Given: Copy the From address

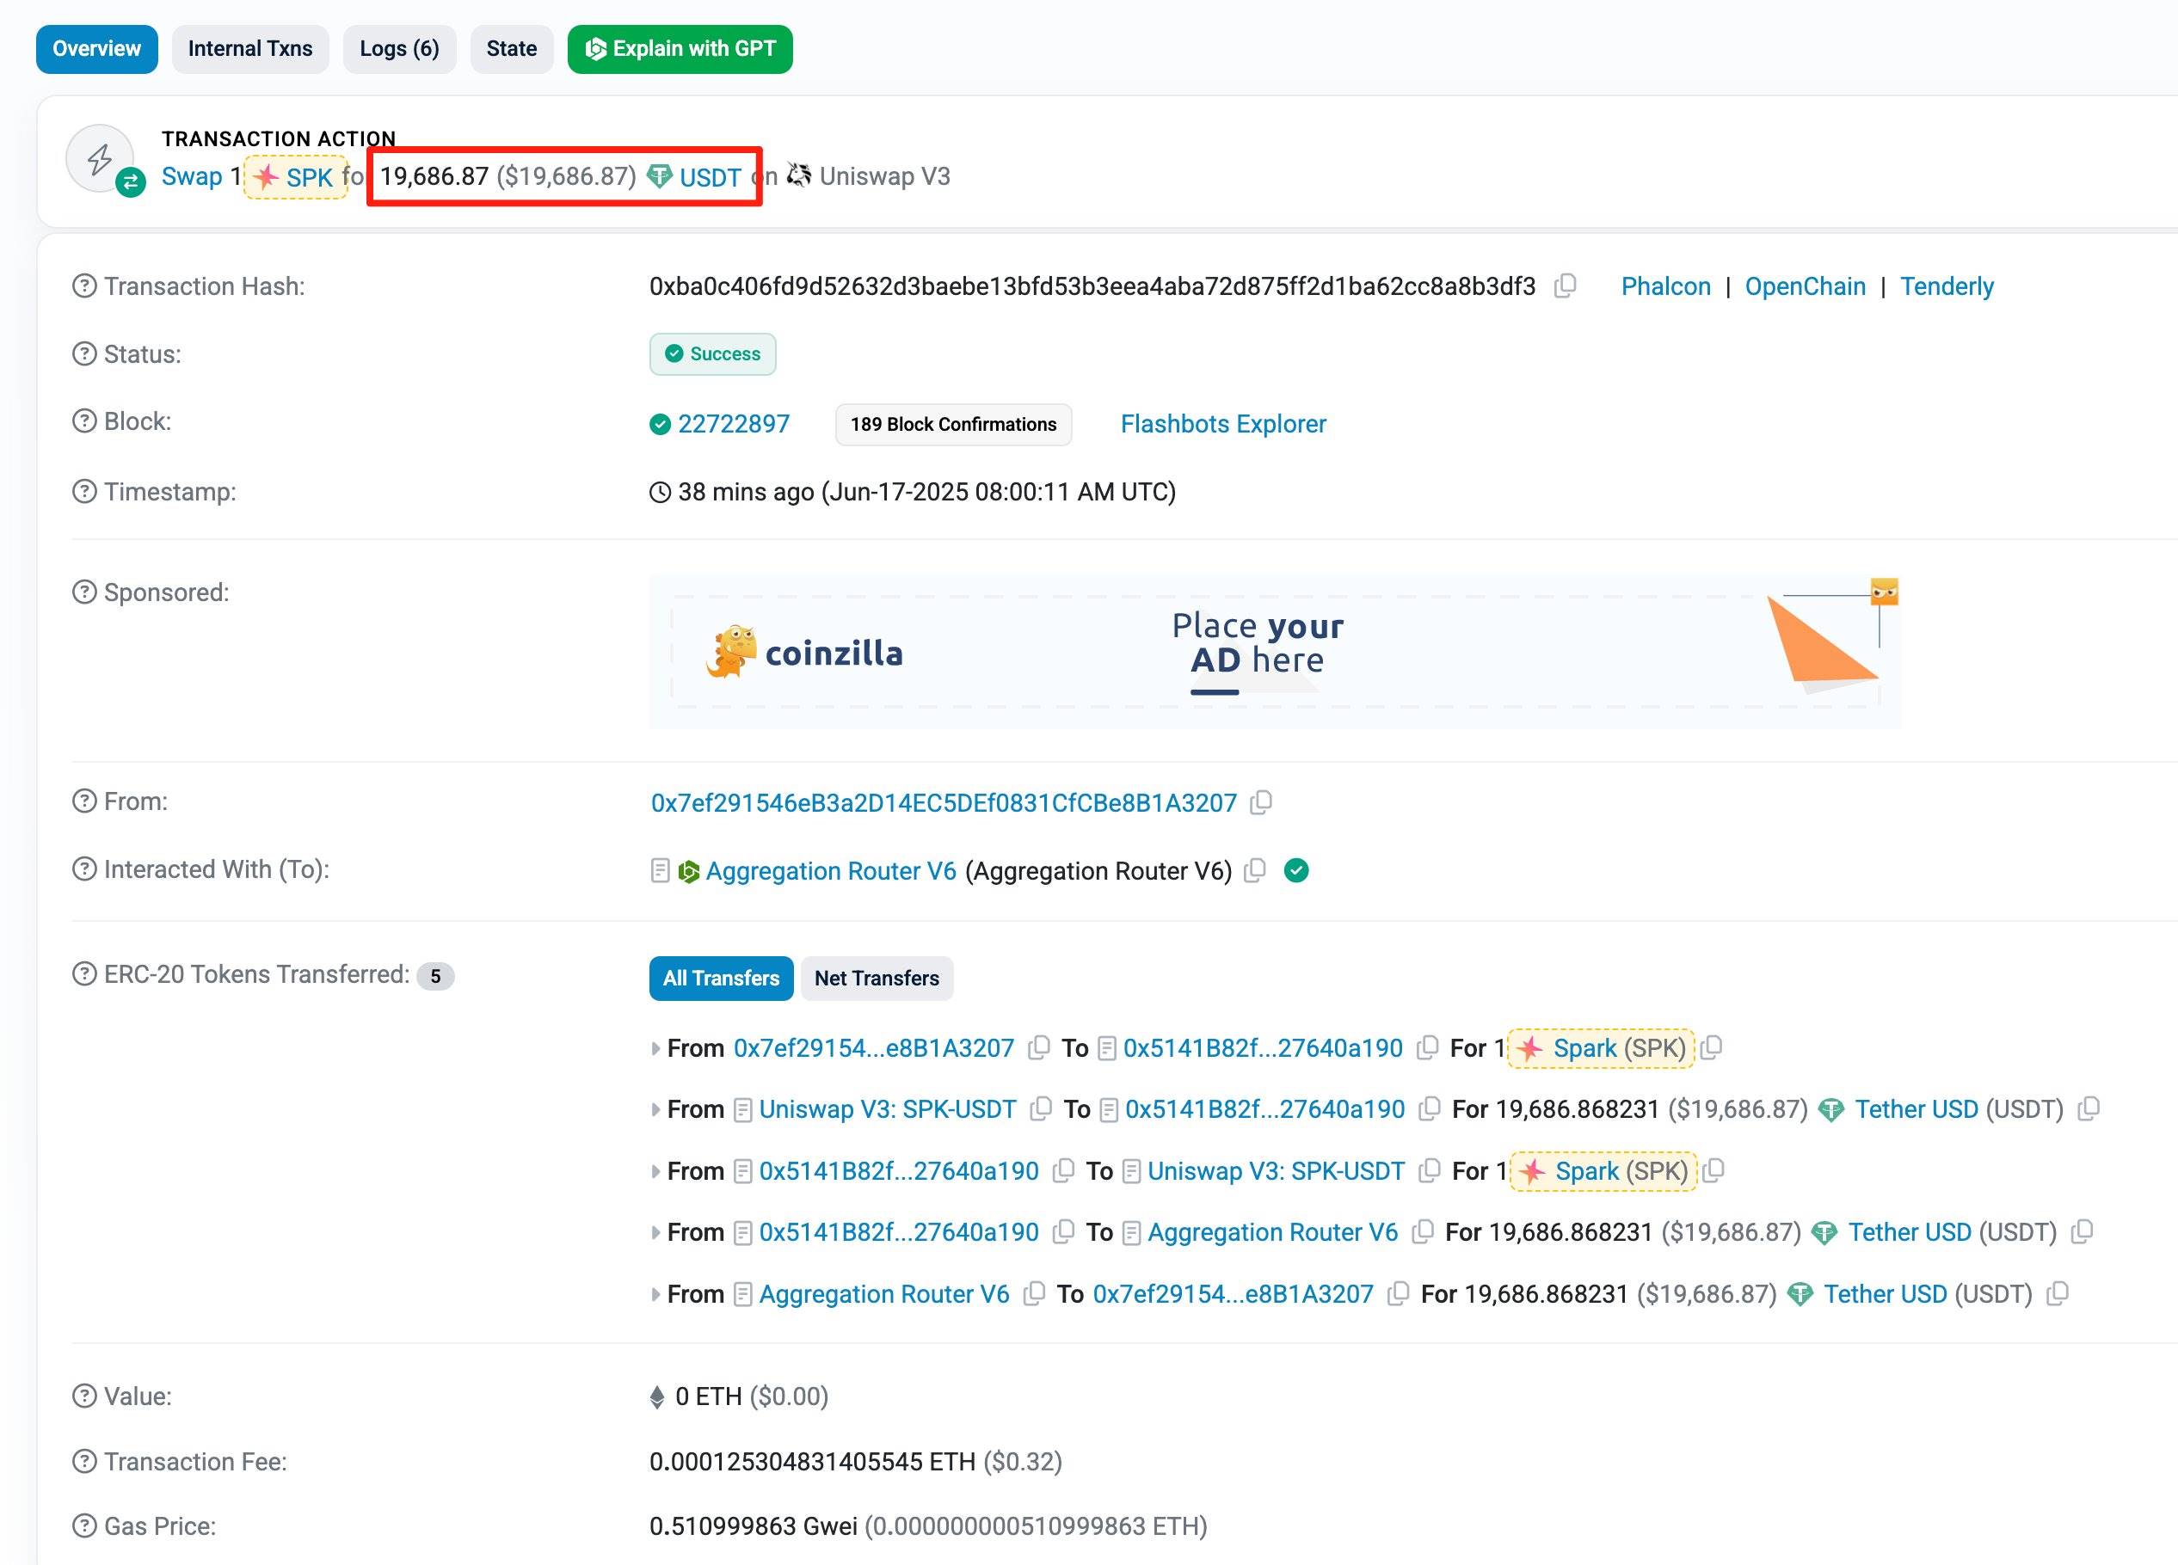Looking at the screenshot, I should click(x=1261, y=802).
